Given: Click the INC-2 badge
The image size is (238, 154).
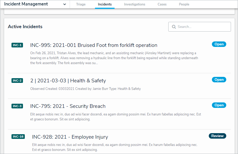Looking at the screenshot, I should click(17, 81).
